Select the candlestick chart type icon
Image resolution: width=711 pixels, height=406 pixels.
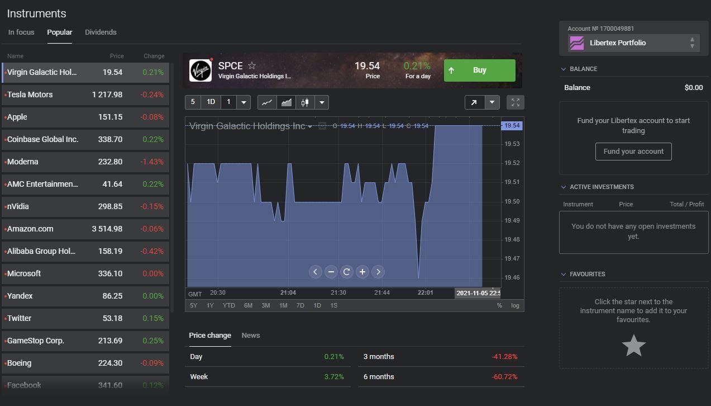[x=304, y=102]
